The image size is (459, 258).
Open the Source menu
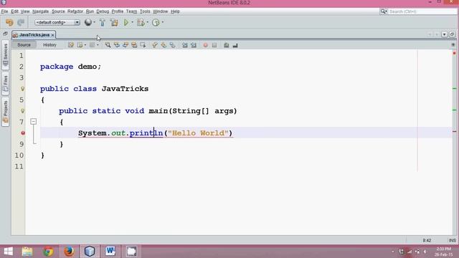tap(58, 11)
